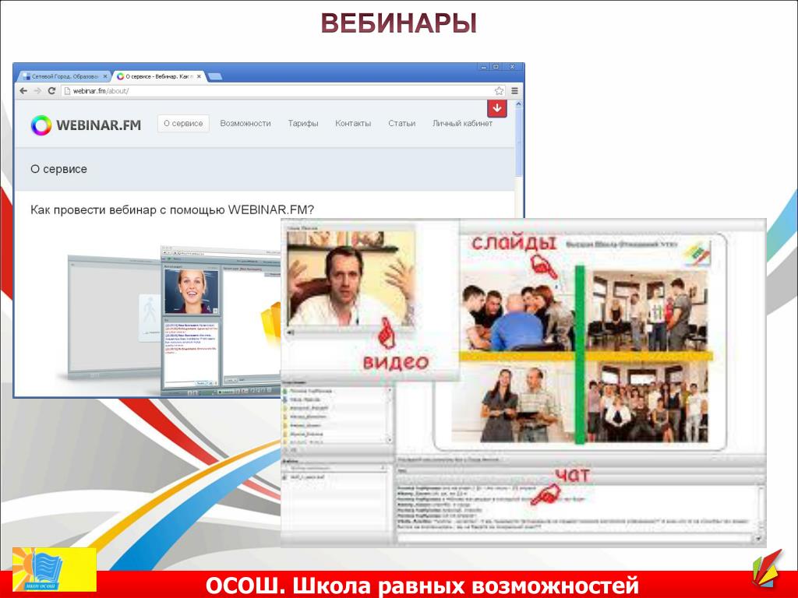Click the school logo in the footer
This screenshot has width=798, height=598.
(55, 569)
